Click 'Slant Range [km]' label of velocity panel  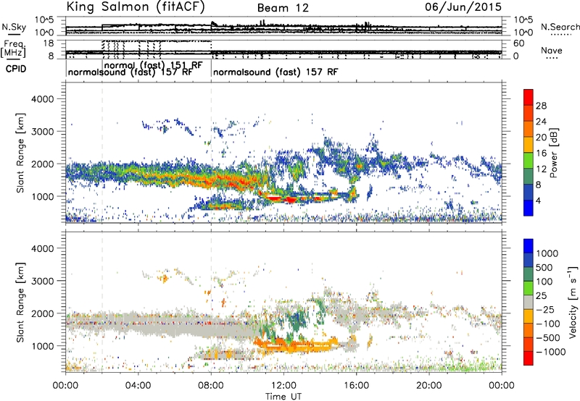pyautogui.click(x=20, y=303)
